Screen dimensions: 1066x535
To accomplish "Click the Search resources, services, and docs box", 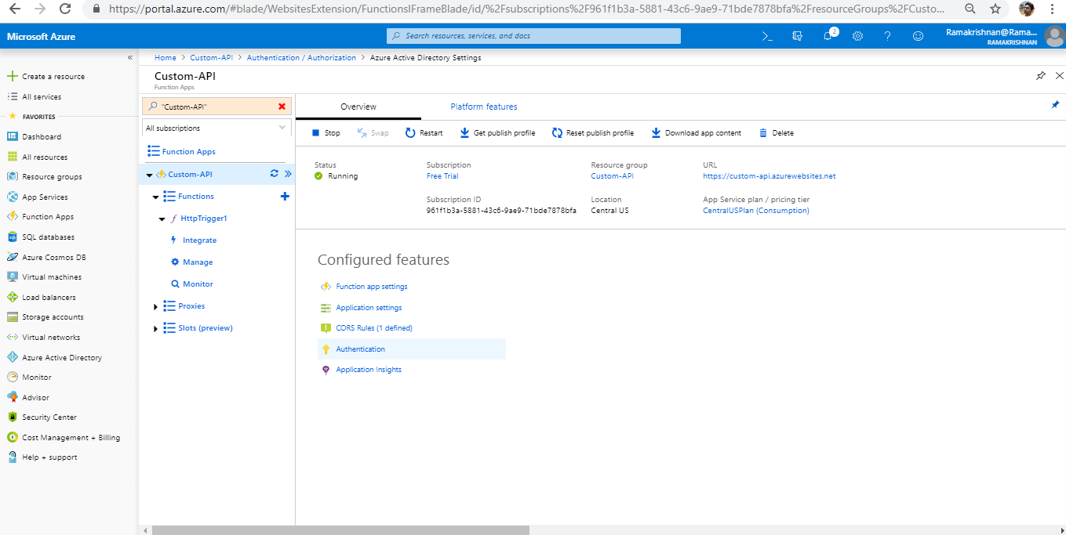I will [533, 36].
